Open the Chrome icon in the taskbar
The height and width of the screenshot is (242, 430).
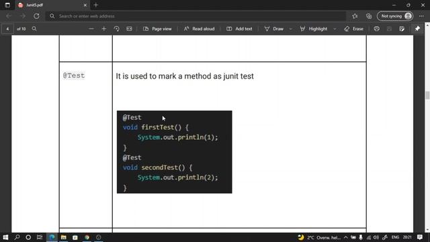tap(87, 237)
